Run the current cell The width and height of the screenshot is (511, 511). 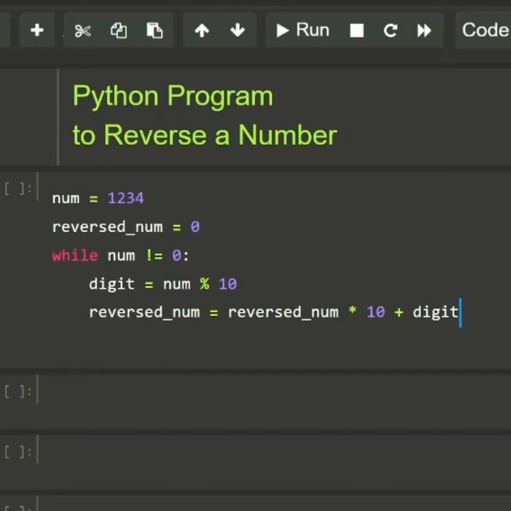(x=302, y=31)
